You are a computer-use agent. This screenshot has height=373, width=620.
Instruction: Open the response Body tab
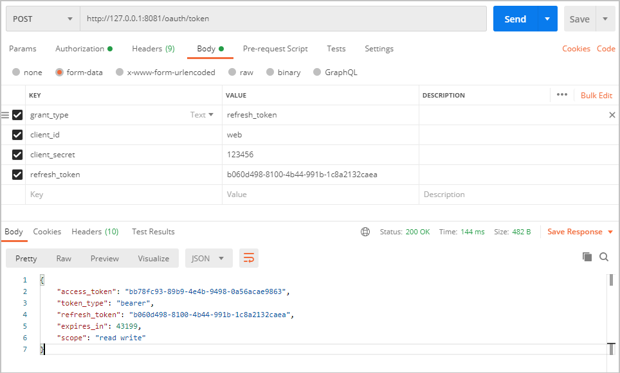click(14, 232)
